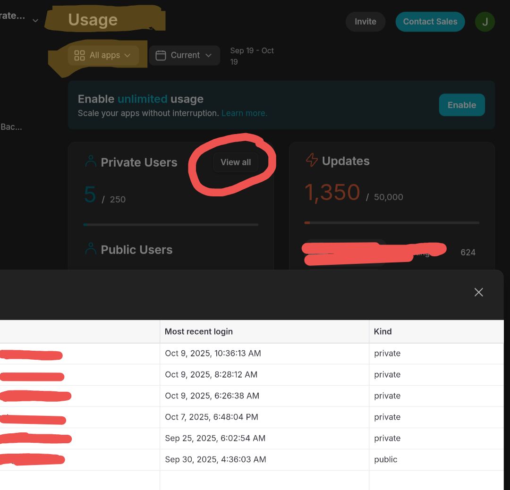510x490 pixels.
Task: Select the Sep 30, 2025 public row
Action: [x=216, y=459]
